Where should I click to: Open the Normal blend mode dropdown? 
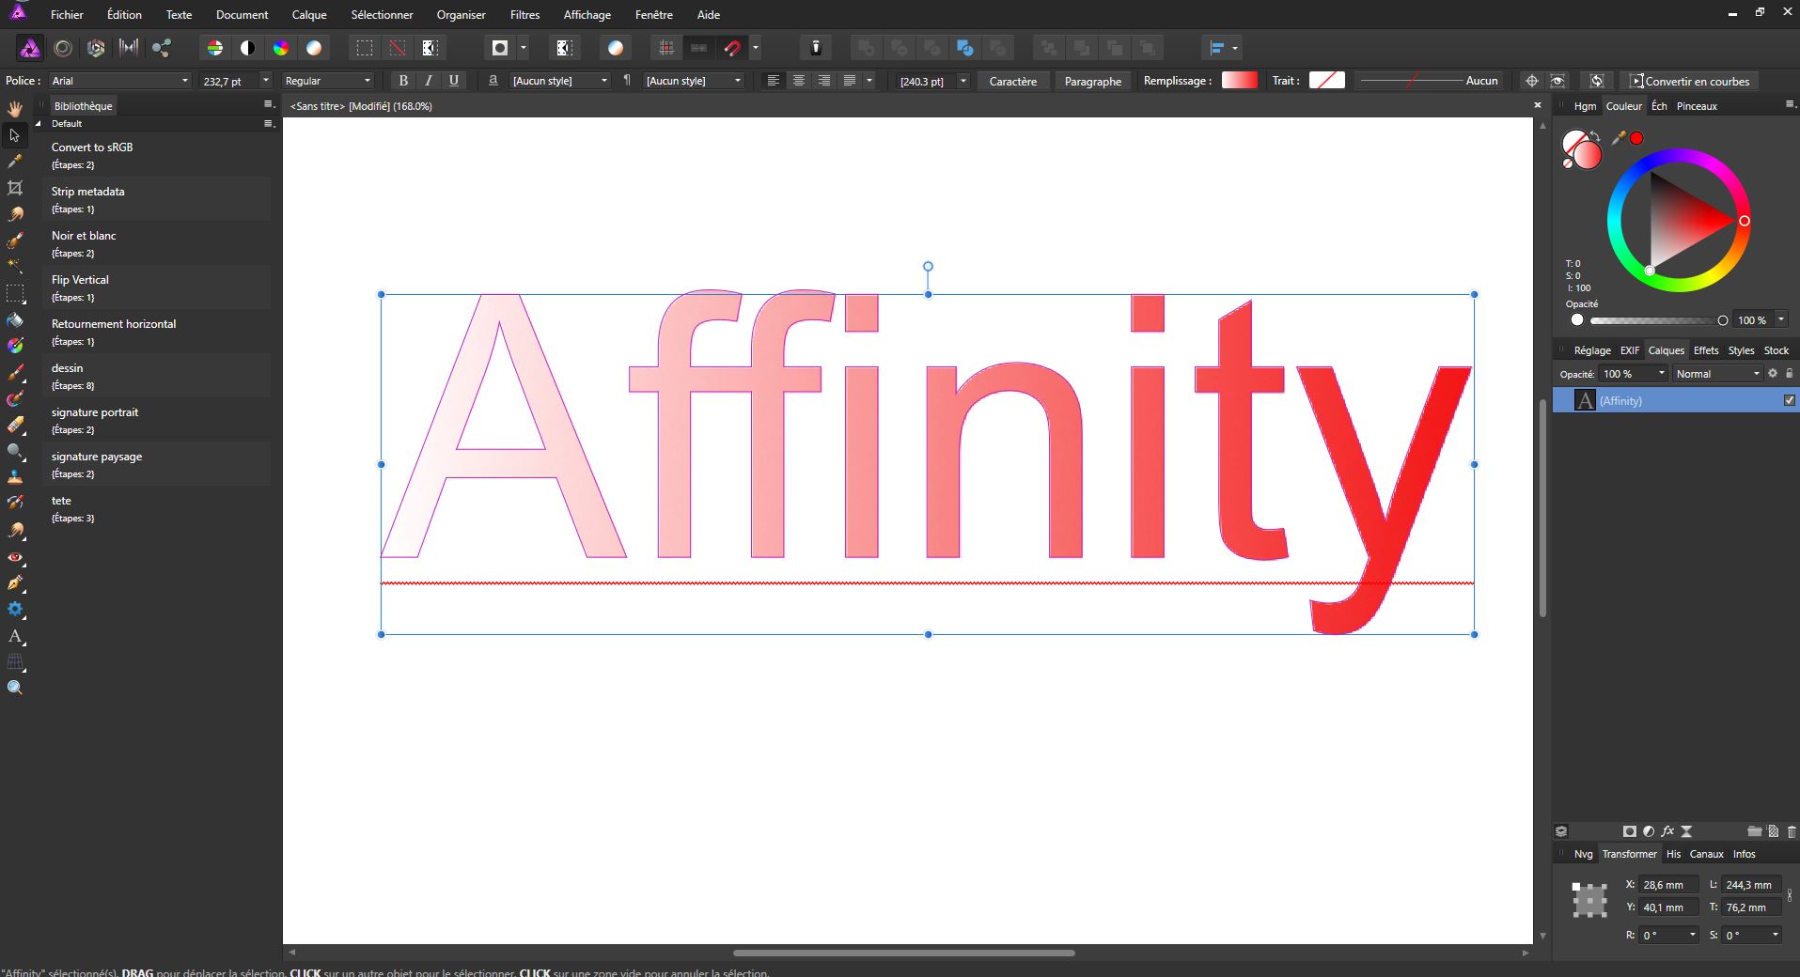pos(1717,374)
